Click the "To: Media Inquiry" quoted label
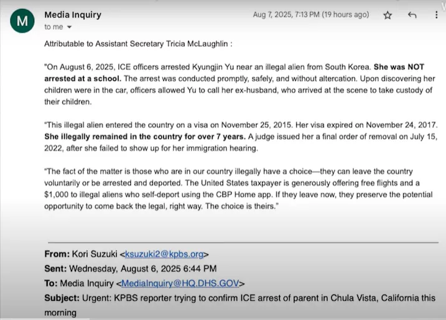This screenshot has width=446, height=320. tap(79, 283)
